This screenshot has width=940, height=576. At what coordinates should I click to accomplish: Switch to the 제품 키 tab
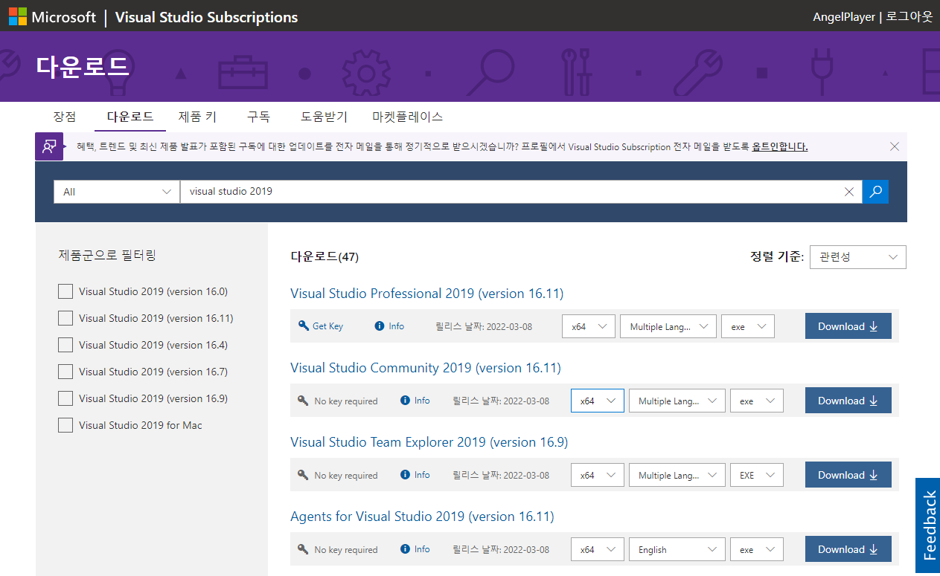(197, 117)
